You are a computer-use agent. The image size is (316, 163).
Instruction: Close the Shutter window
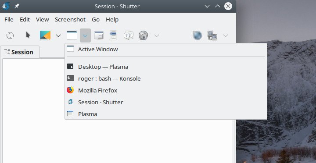(228, 6)
